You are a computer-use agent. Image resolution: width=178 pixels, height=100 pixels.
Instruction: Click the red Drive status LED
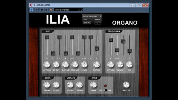[105, 86]
